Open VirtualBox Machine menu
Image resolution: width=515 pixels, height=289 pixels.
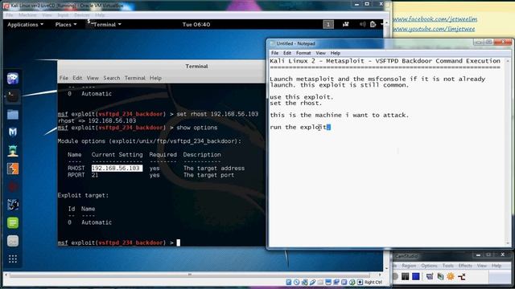[27, 15]
